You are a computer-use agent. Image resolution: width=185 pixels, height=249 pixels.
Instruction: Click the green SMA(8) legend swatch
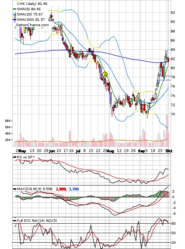click(14, 9)
